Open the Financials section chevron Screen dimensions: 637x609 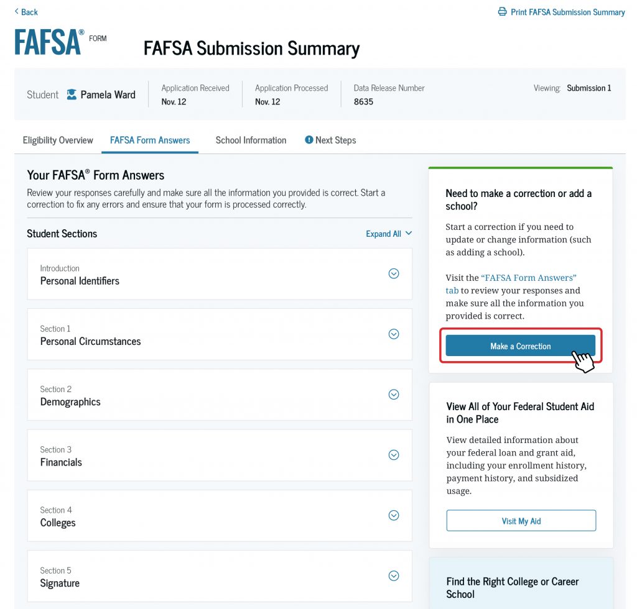click(393, 455)
